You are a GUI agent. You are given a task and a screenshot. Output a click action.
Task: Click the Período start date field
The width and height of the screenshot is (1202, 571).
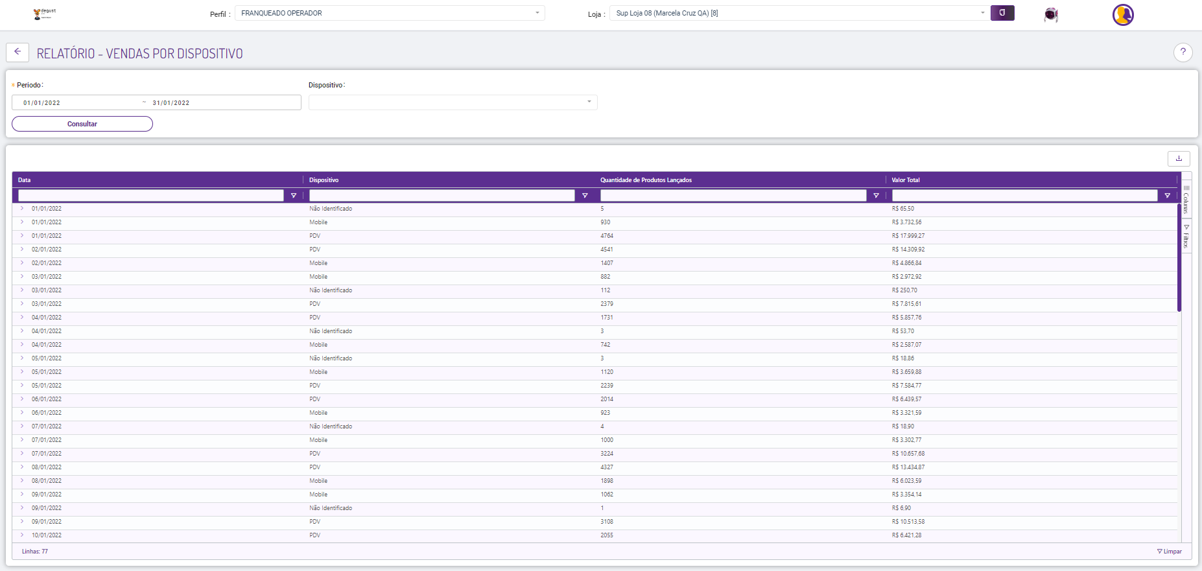[78, 102]
